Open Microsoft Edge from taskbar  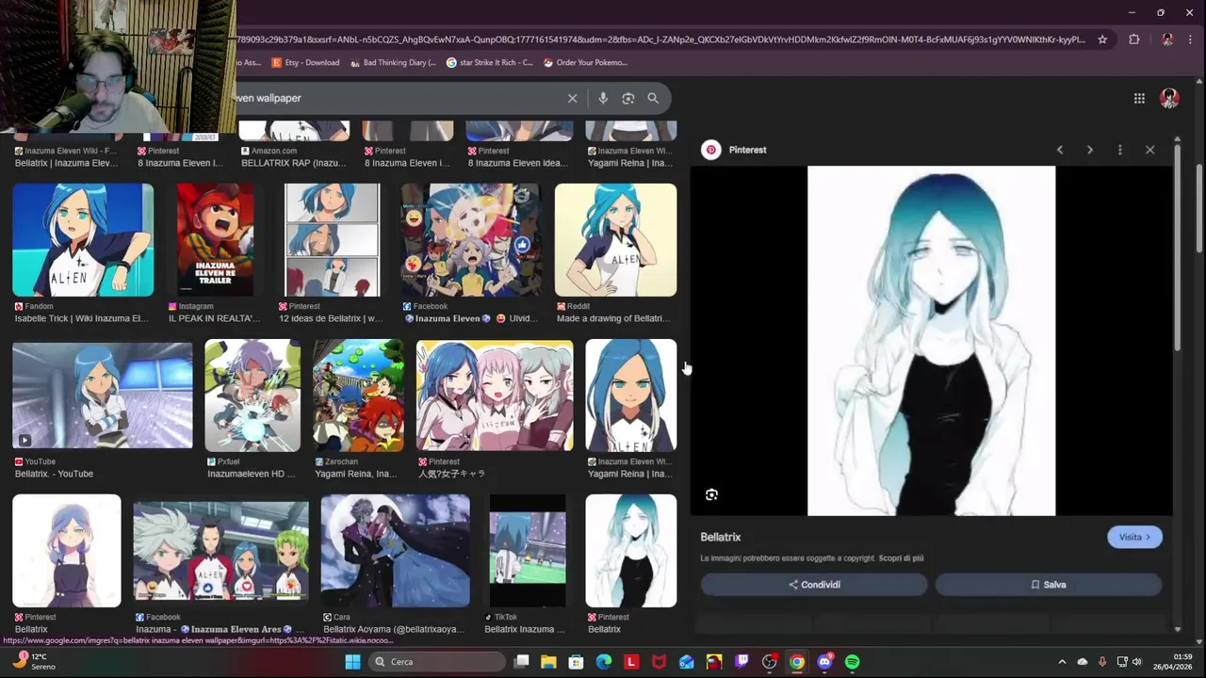(604, 662)
